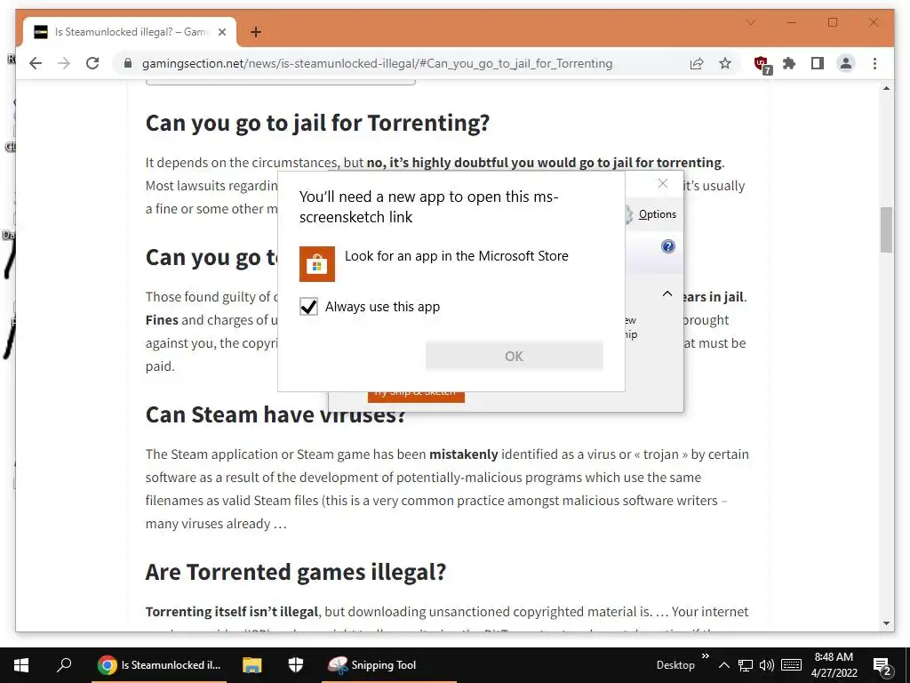910x683 pixels.
Task: Click the page scrollbar thumb
Action: point(886,229)
